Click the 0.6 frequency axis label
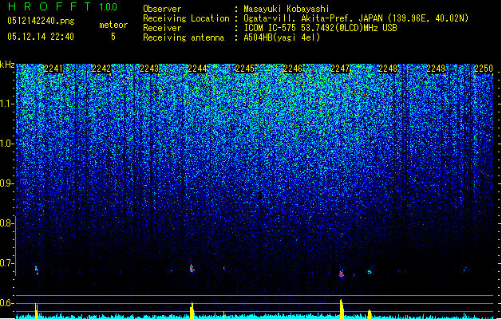 [x=6, y=303]
